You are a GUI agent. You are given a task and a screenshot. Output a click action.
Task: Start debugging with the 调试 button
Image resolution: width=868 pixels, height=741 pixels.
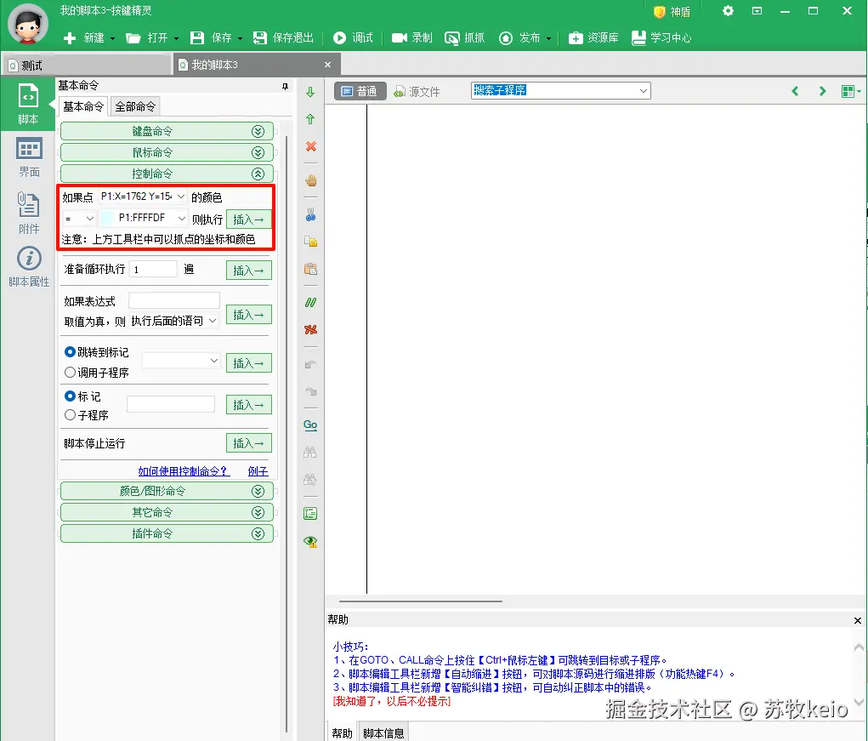pos(353,37)
